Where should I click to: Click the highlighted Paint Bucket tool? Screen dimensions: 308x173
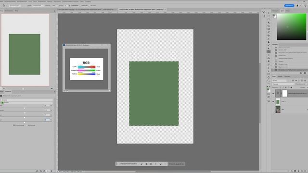pyautogui.click(x=269, y=51)
